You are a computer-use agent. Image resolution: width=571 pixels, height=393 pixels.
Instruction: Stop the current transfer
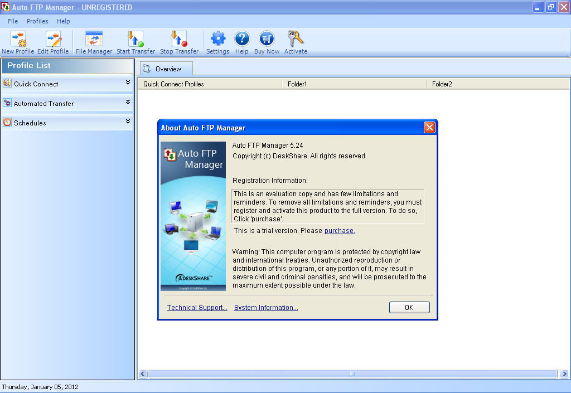click(x=178, y=41)
